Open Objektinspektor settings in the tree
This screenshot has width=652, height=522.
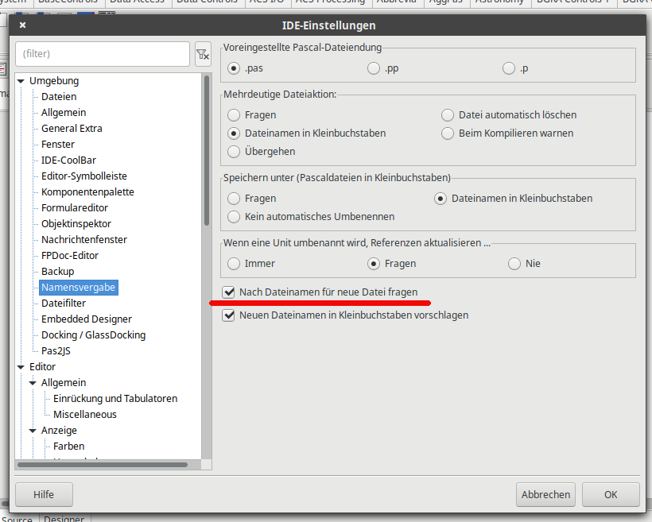pyautogui.click(x=76, y=224)
